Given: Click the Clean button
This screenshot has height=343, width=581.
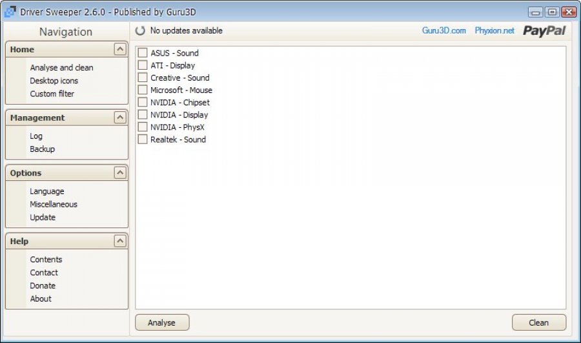Looking at the screenshot, I should coord(539,322).
